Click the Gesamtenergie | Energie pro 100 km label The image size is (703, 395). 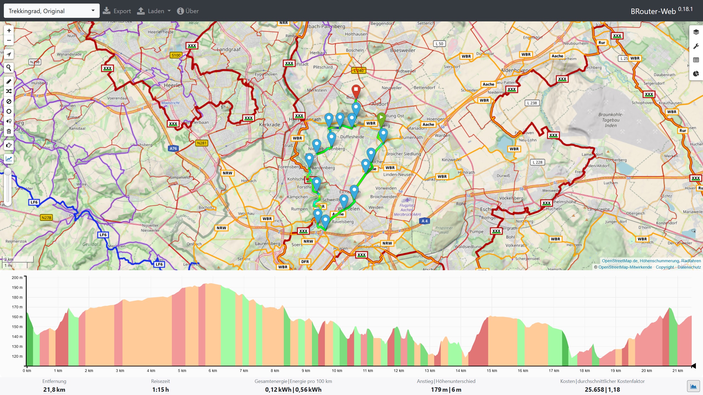click(293, 381)
